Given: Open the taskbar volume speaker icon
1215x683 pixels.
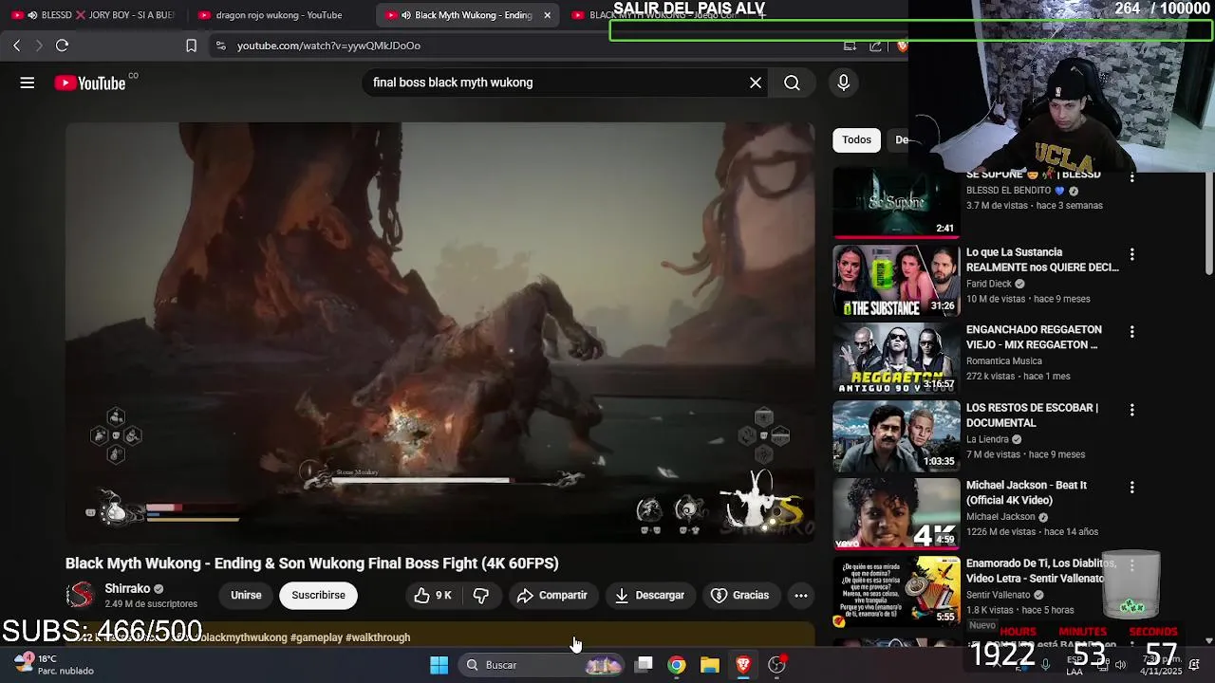Looking at the screenshot, I should pos(1120,665).
